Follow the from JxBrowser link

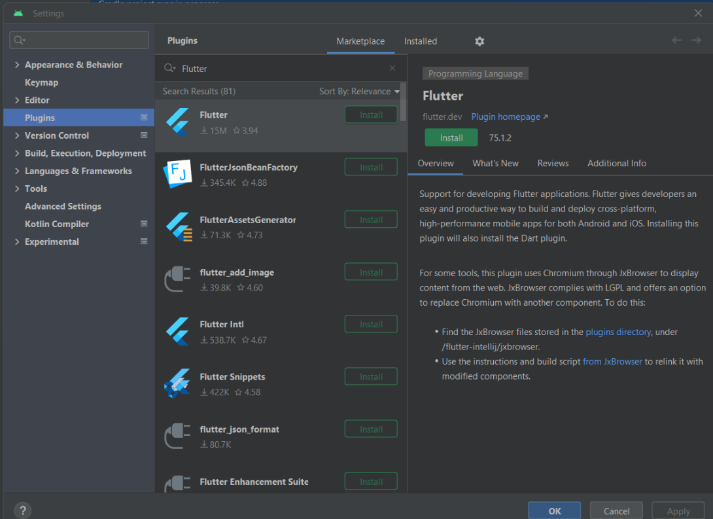pos(612,362)
